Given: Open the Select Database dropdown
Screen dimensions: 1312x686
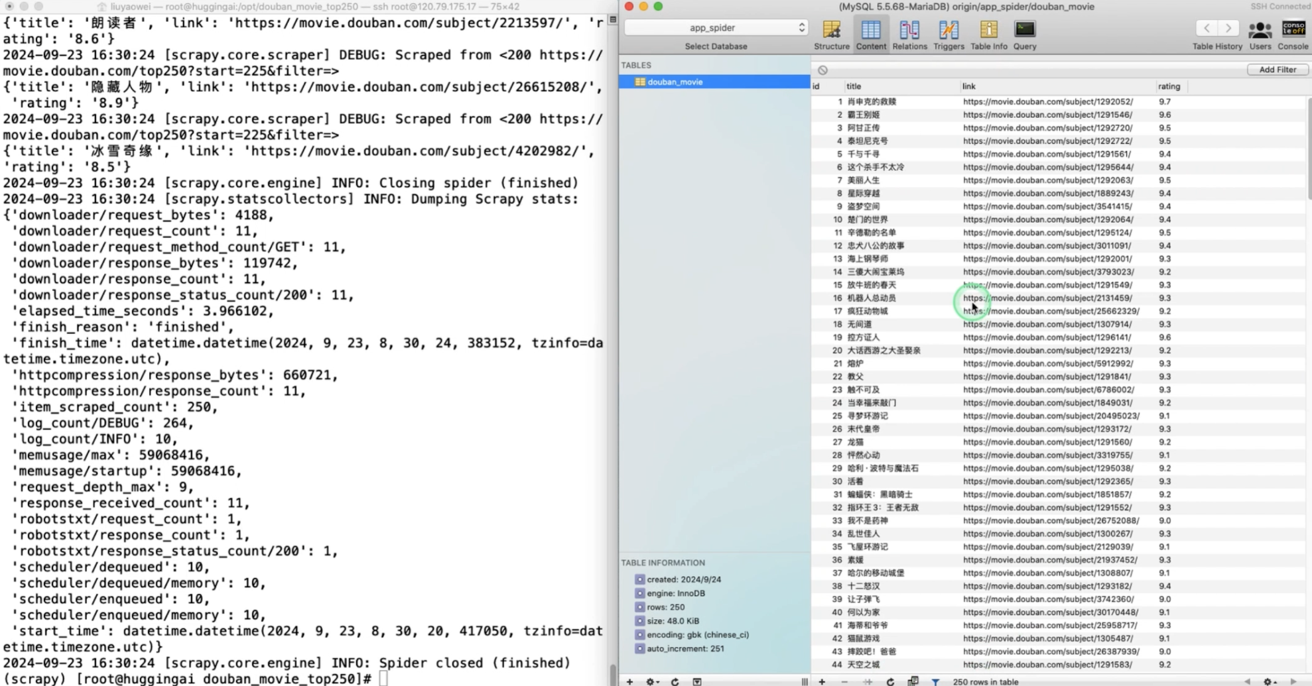Looking at the screenshot, I should [716, 28].
